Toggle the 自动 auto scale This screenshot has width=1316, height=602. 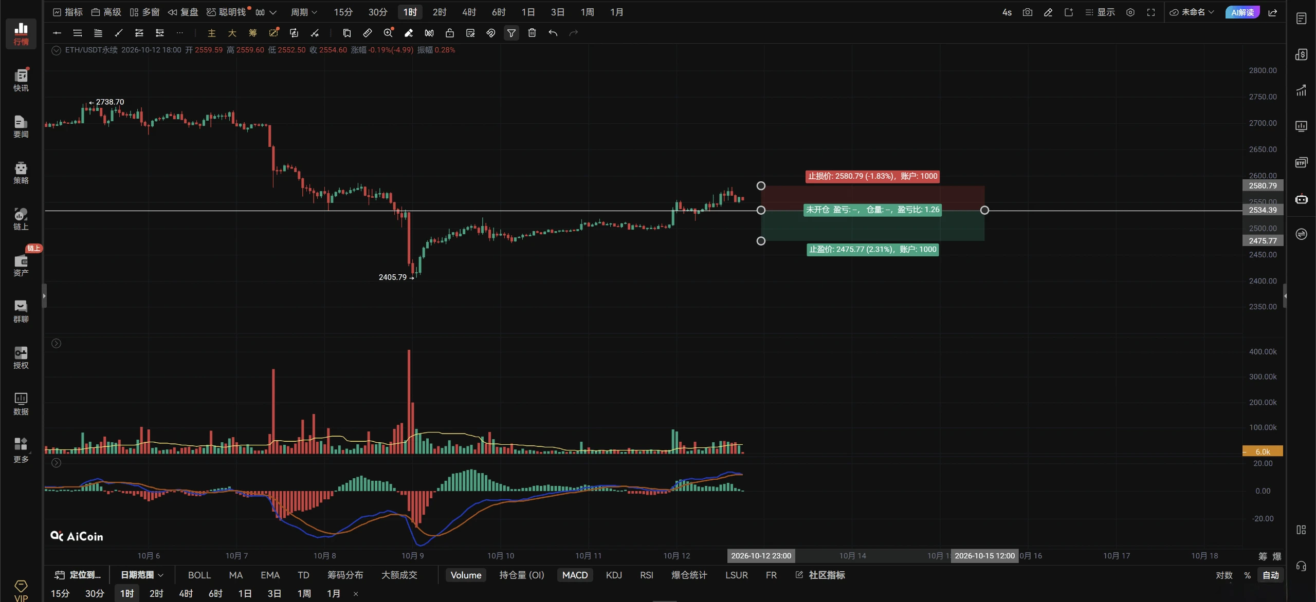coord(1270,575)
